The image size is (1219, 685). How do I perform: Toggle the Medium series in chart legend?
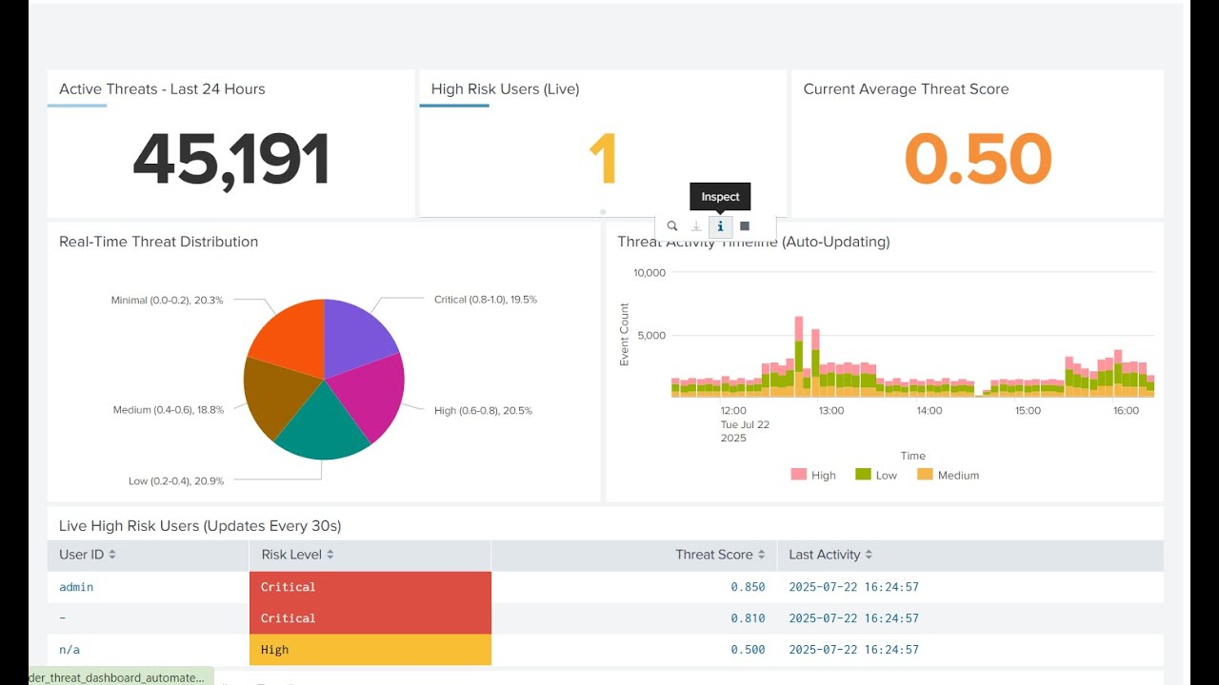(x=948, y=475)
